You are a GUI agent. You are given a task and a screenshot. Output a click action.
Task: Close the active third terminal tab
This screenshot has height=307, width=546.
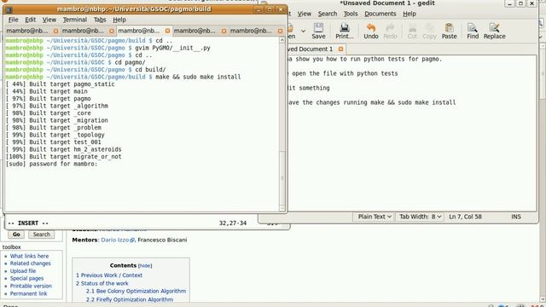167,31
